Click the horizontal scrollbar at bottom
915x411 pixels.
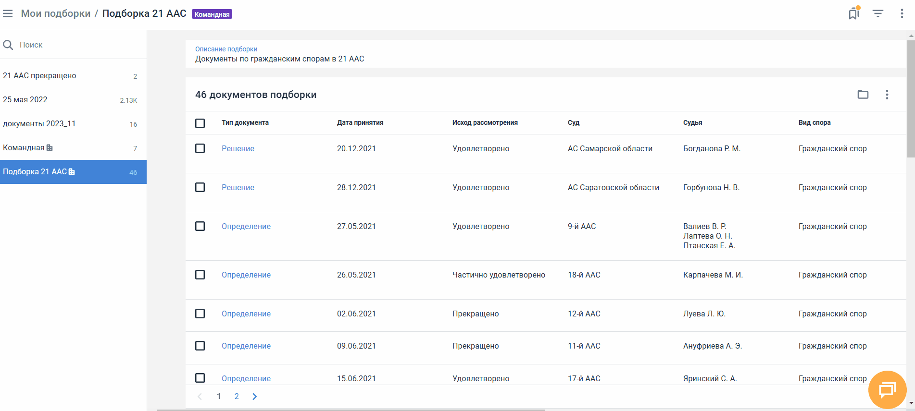[x=351, y=410]
